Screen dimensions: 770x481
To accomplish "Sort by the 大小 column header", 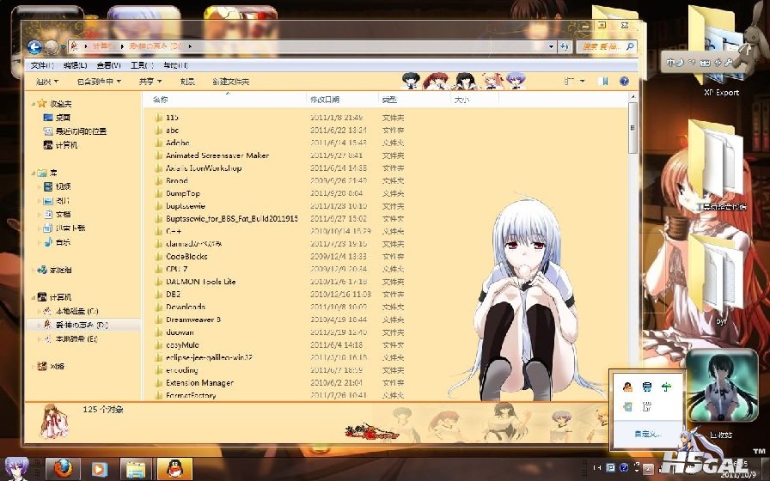I will [x=474, y=100].
